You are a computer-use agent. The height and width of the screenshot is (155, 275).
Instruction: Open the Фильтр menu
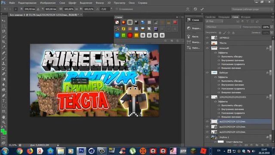[x=100, y=3]
